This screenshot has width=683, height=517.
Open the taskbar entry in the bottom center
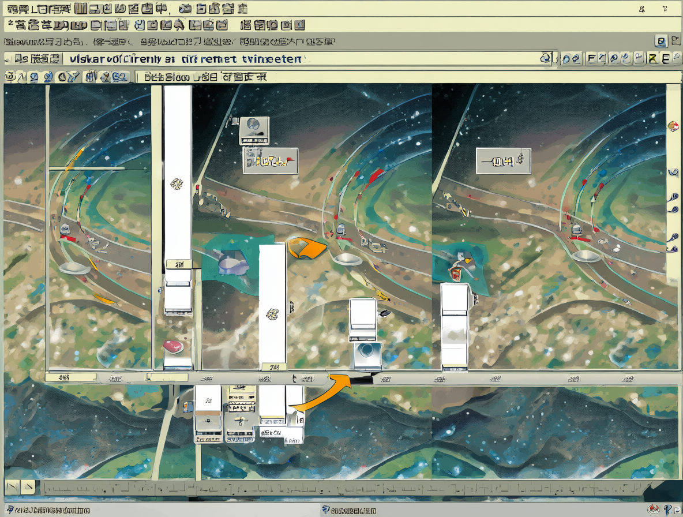pyautogui.click(x=349, y=511)
